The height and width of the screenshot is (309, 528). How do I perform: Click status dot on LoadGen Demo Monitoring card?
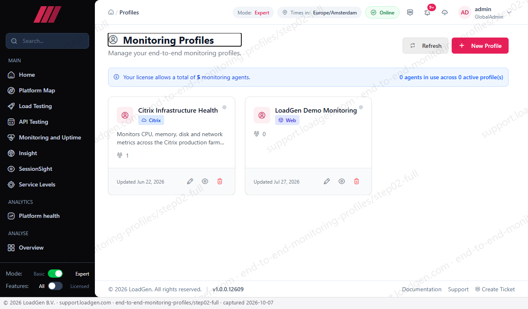361,107
